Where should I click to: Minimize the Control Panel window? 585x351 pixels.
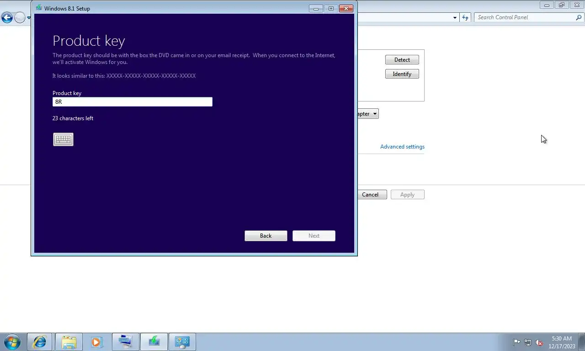pyautogui.click(x=547, y=5)
